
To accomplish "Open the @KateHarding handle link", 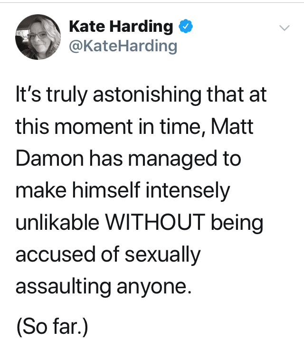I will pyautogui.click(x=123, y=47).
